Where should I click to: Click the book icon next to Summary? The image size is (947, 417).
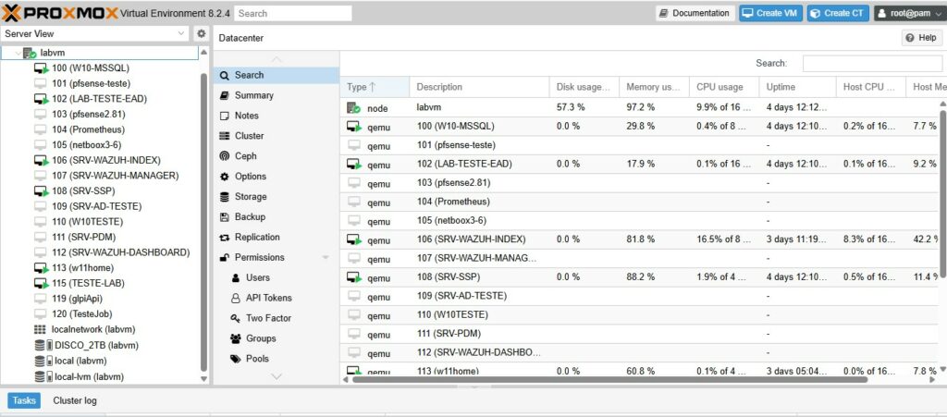tap(225, 95)
